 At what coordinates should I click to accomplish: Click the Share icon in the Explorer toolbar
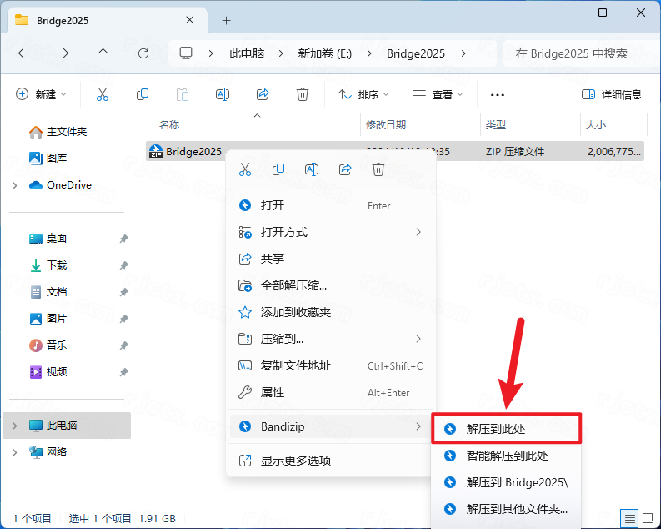coord(263,94)
